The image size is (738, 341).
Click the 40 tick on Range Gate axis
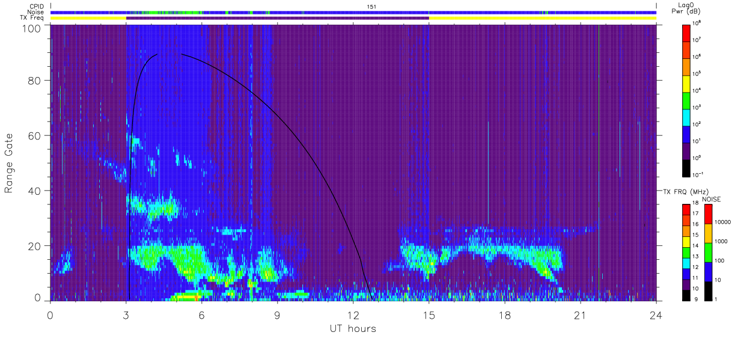click(x=34, y=191)
